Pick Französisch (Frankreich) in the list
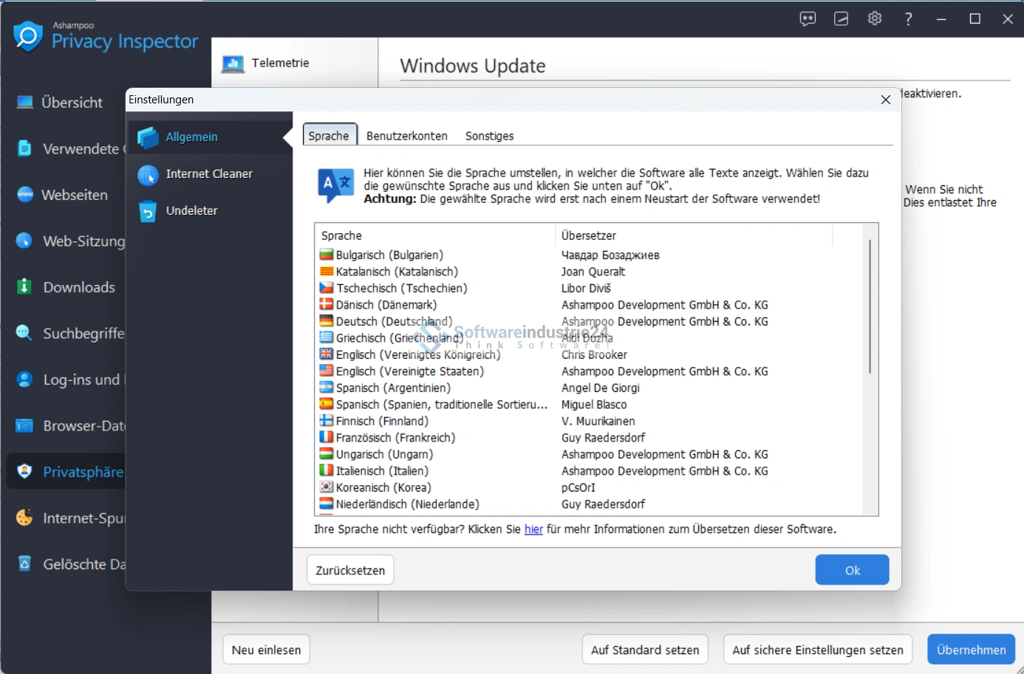 (x=395, y=438)
